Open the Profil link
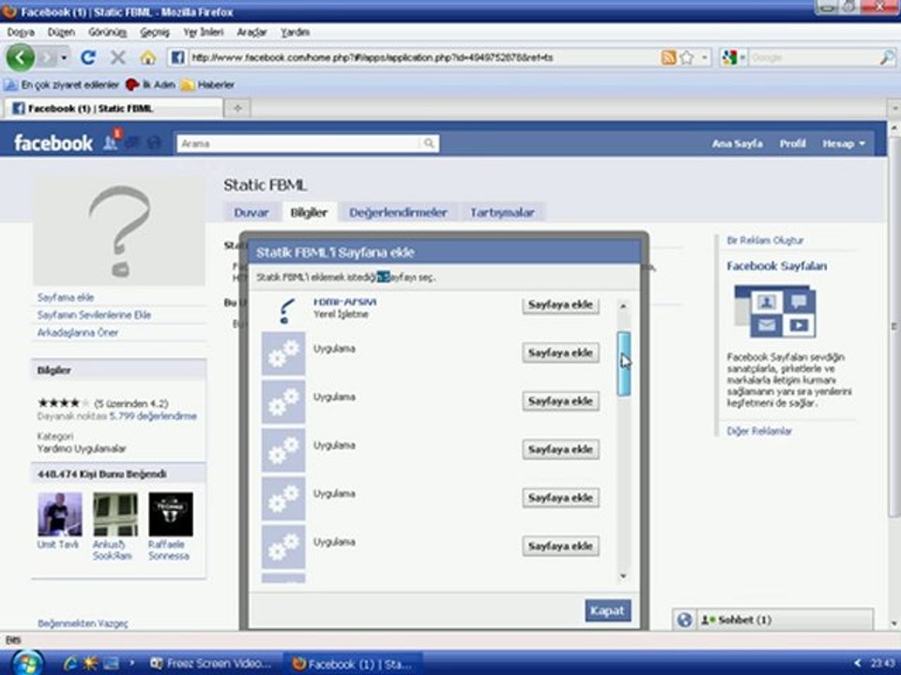 tap(792, 143)
